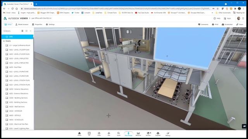Screen dimensions: 248x139
Task: Click the feedback megaphone icon
Action: click(x=244, y=126)
